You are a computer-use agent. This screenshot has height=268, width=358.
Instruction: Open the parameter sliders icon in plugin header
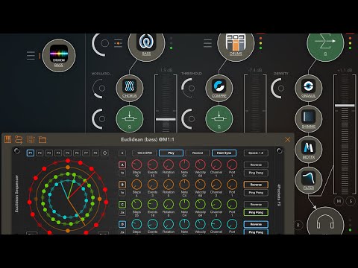(31, 139)
